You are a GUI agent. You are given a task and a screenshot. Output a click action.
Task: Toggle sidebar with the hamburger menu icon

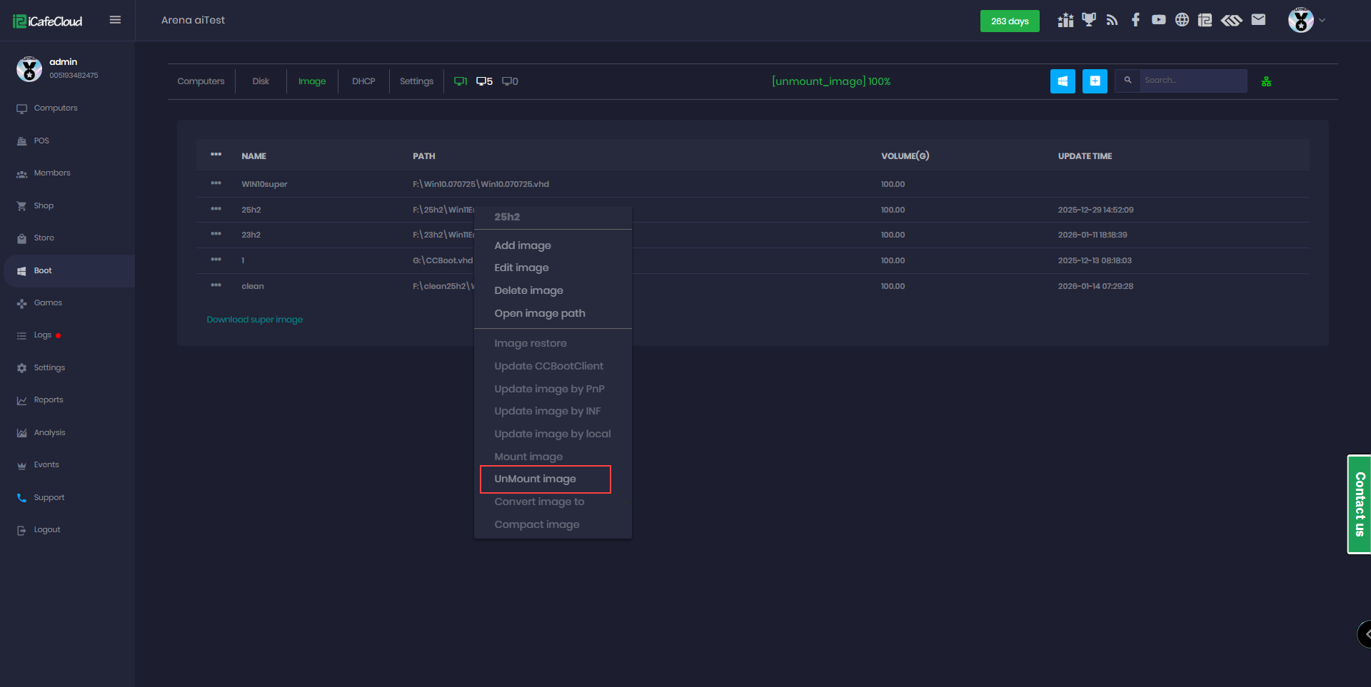point(115,20)
